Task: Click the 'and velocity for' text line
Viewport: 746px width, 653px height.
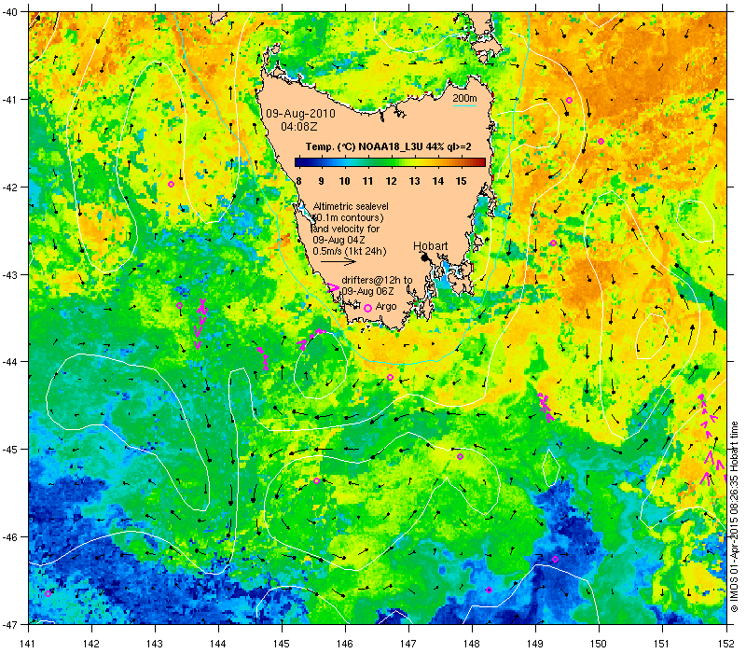Action: click(346, 229)
